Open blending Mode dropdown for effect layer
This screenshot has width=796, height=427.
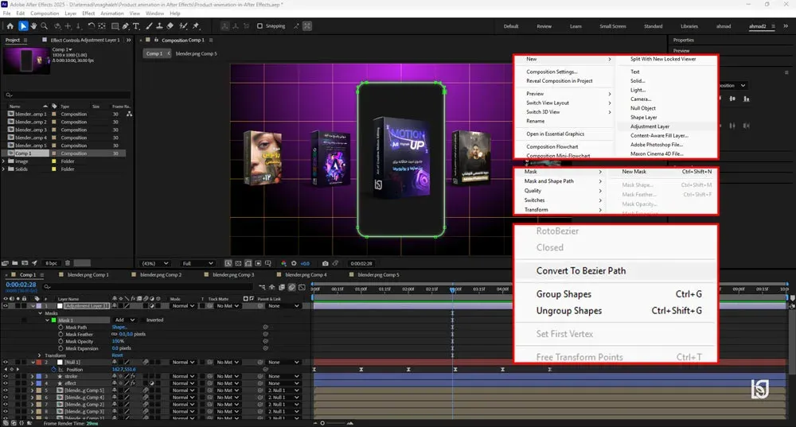click(x=183, y=383)
